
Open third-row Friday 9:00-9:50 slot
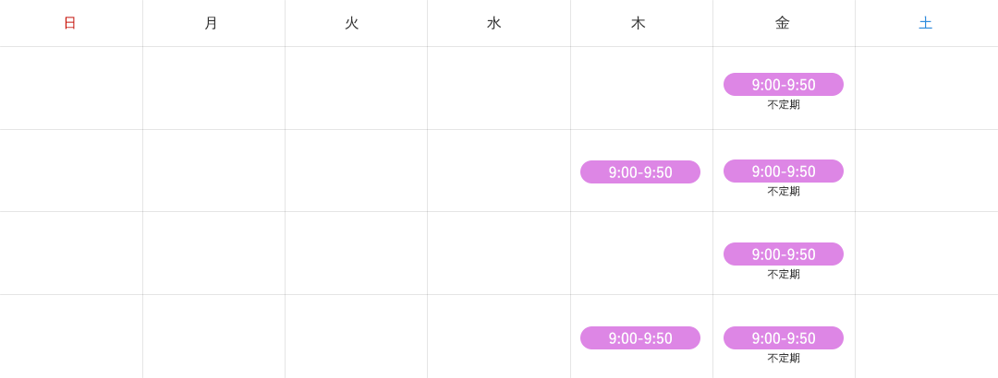784,254
